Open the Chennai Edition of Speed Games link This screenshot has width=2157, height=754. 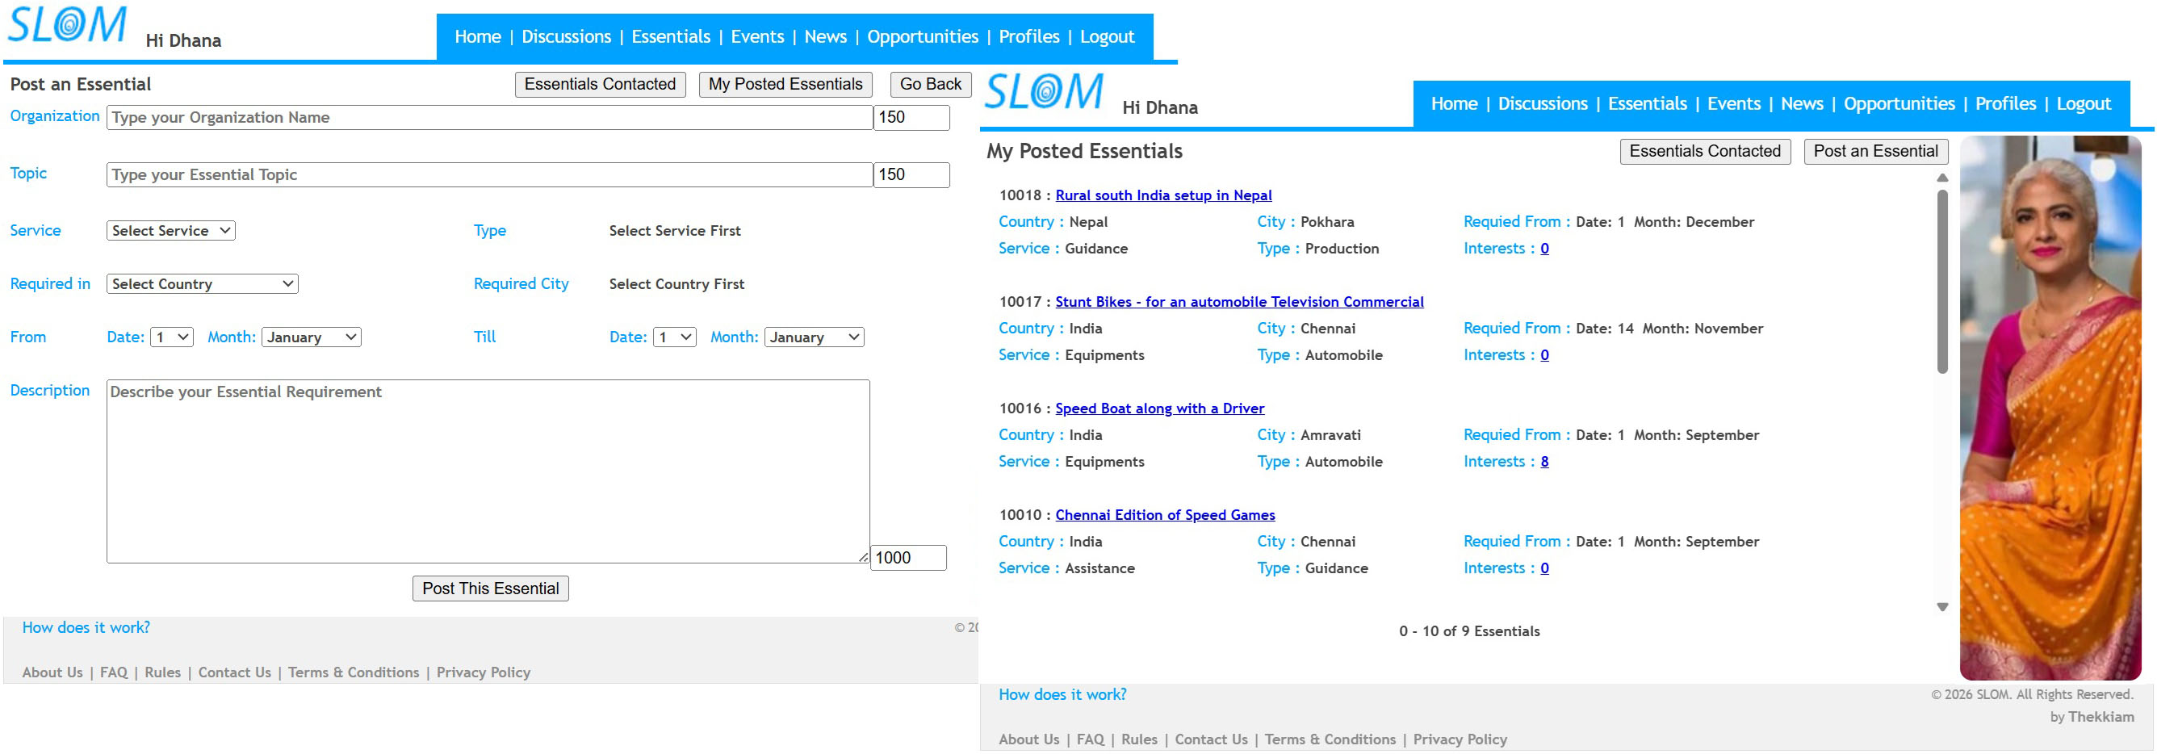click(x=1165, y=514)
